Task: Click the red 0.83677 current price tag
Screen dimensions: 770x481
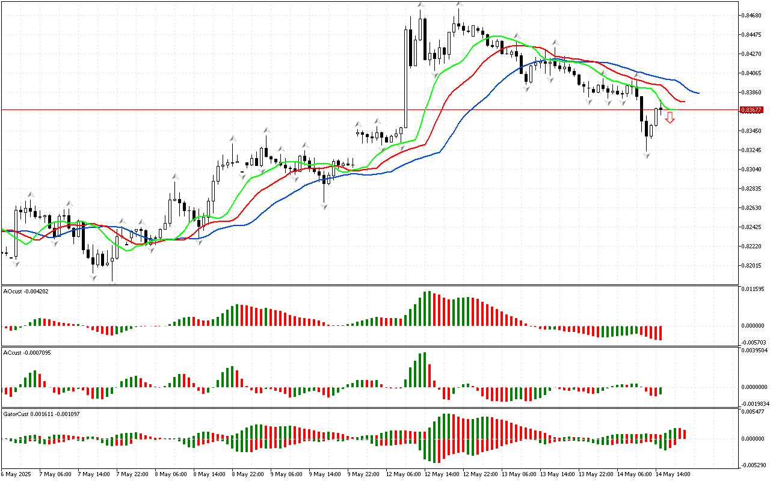Action: 751,110
